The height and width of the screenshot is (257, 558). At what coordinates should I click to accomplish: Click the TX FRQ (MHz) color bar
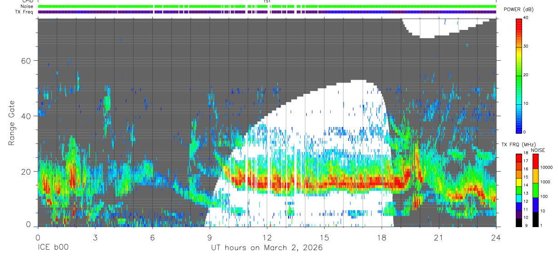[x=519, y=190]
